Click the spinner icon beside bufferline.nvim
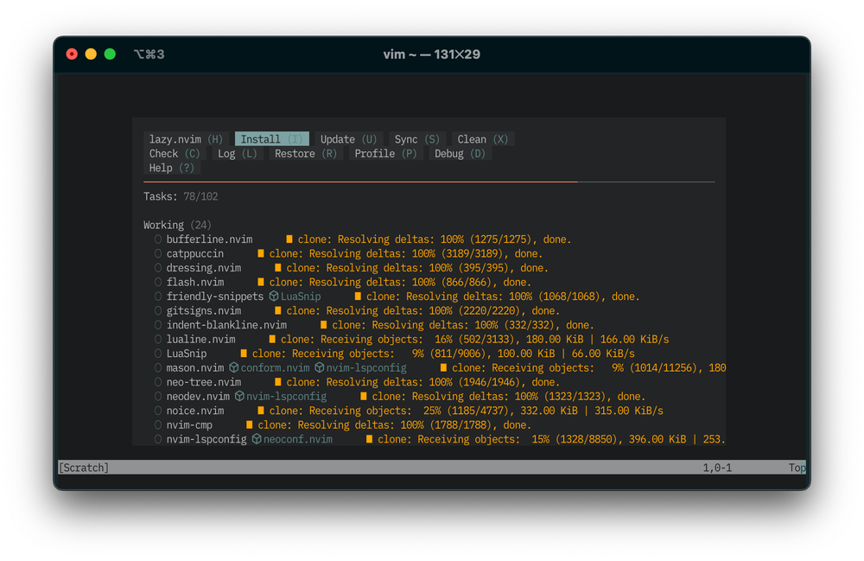 click(156, 239)
